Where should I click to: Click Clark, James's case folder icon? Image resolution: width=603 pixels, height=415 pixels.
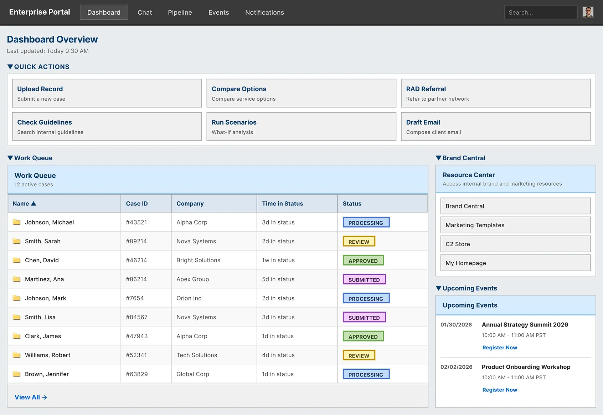16,335
